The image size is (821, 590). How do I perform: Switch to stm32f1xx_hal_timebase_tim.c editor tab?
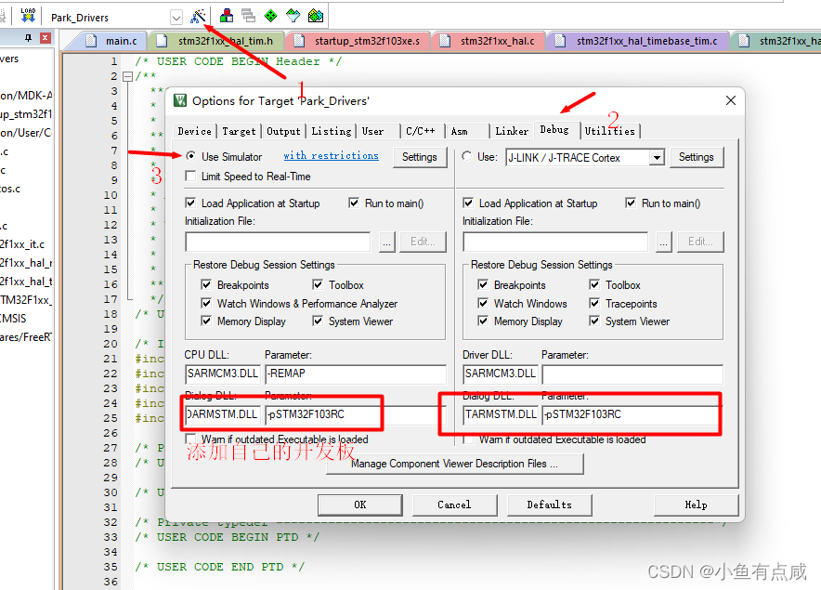pos(638,41)
